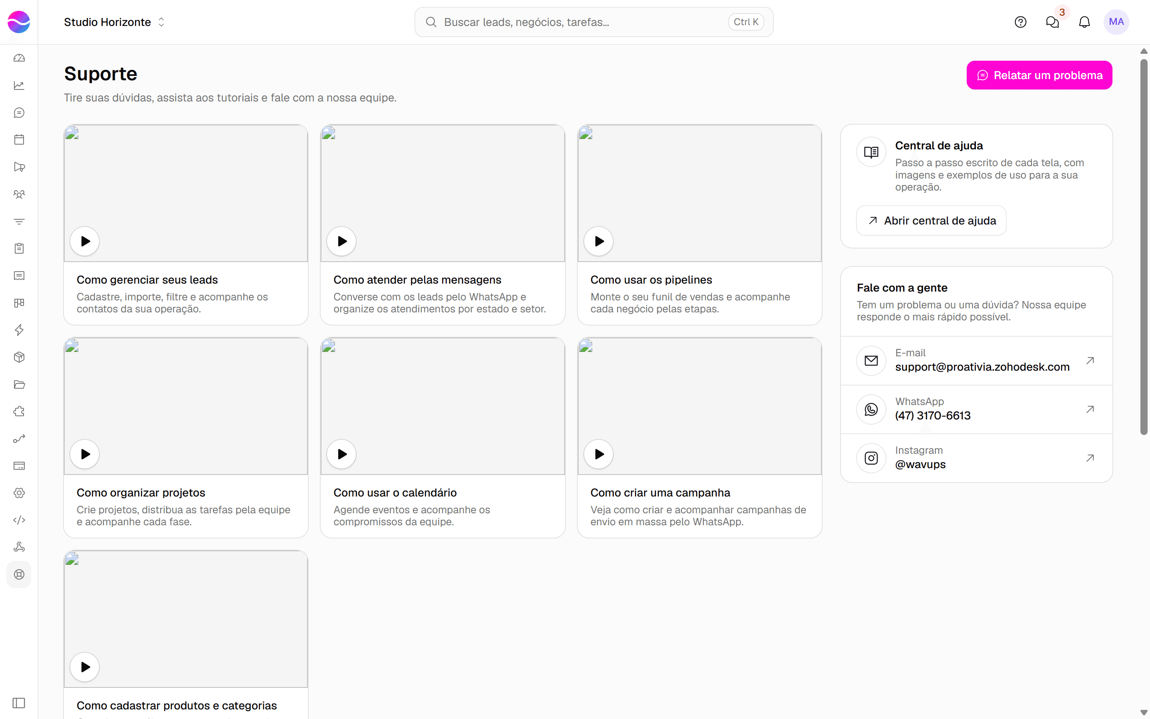Viewport: 1150px width, 719px height.
Task: Open the webhook icon in sidebar
Action: click(19, 547)
